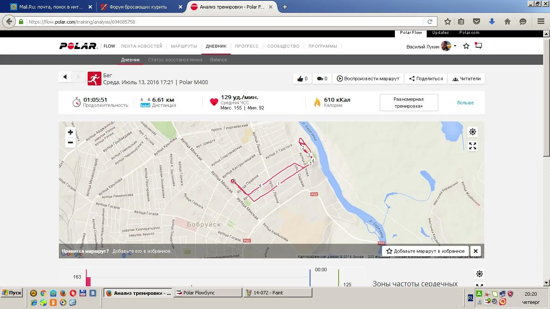Open the comments bubble icon

(x=322, y=79)
